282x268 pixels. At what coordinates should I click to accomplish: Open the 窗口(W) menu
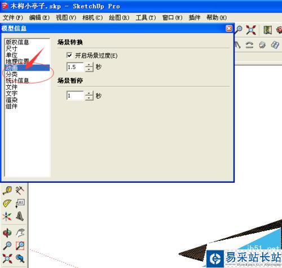pos(172,17)
